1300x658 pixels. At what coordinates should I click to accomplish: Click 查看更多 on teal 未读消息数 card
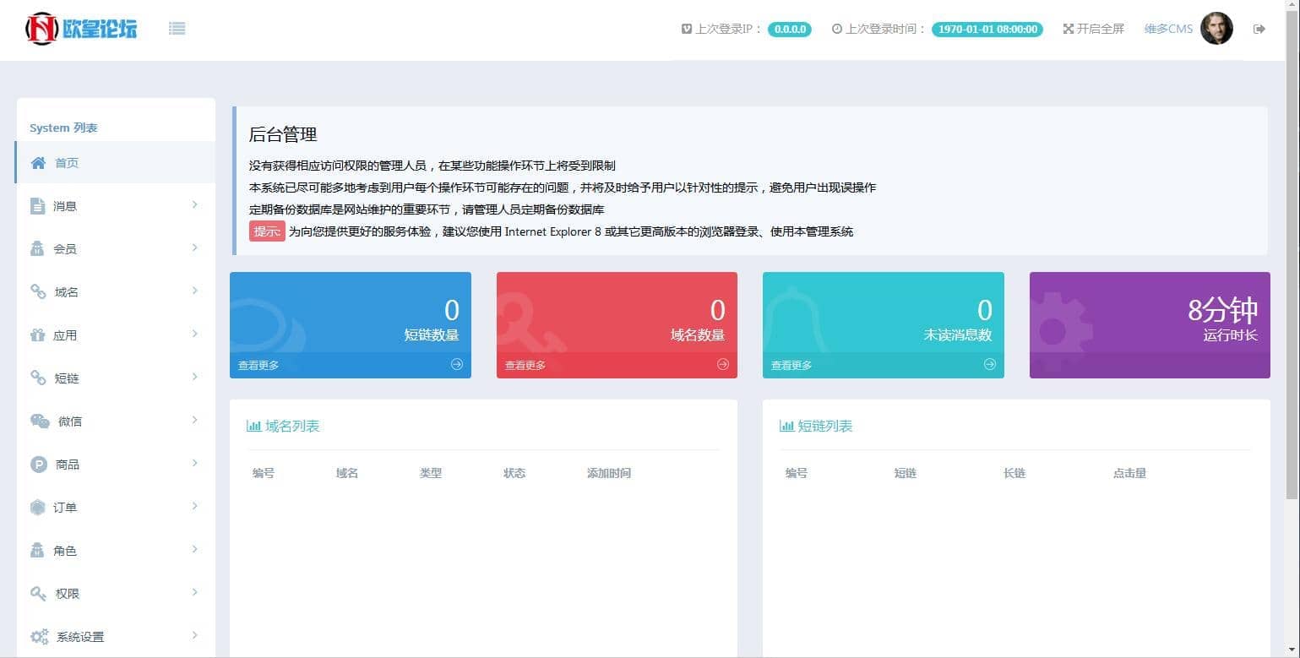tap(791, 365)
